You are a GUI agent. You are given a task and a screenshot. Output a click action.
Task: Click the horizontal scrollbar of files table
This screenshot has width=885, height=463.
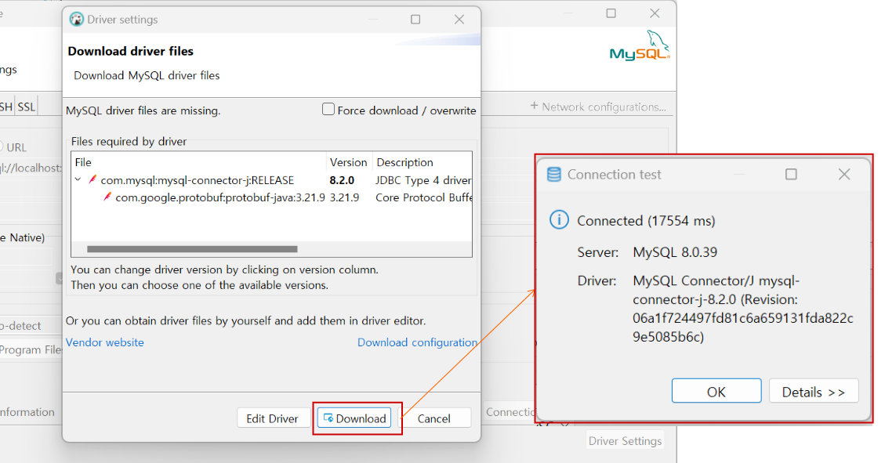pyautogui.click(x=192, y=248)
